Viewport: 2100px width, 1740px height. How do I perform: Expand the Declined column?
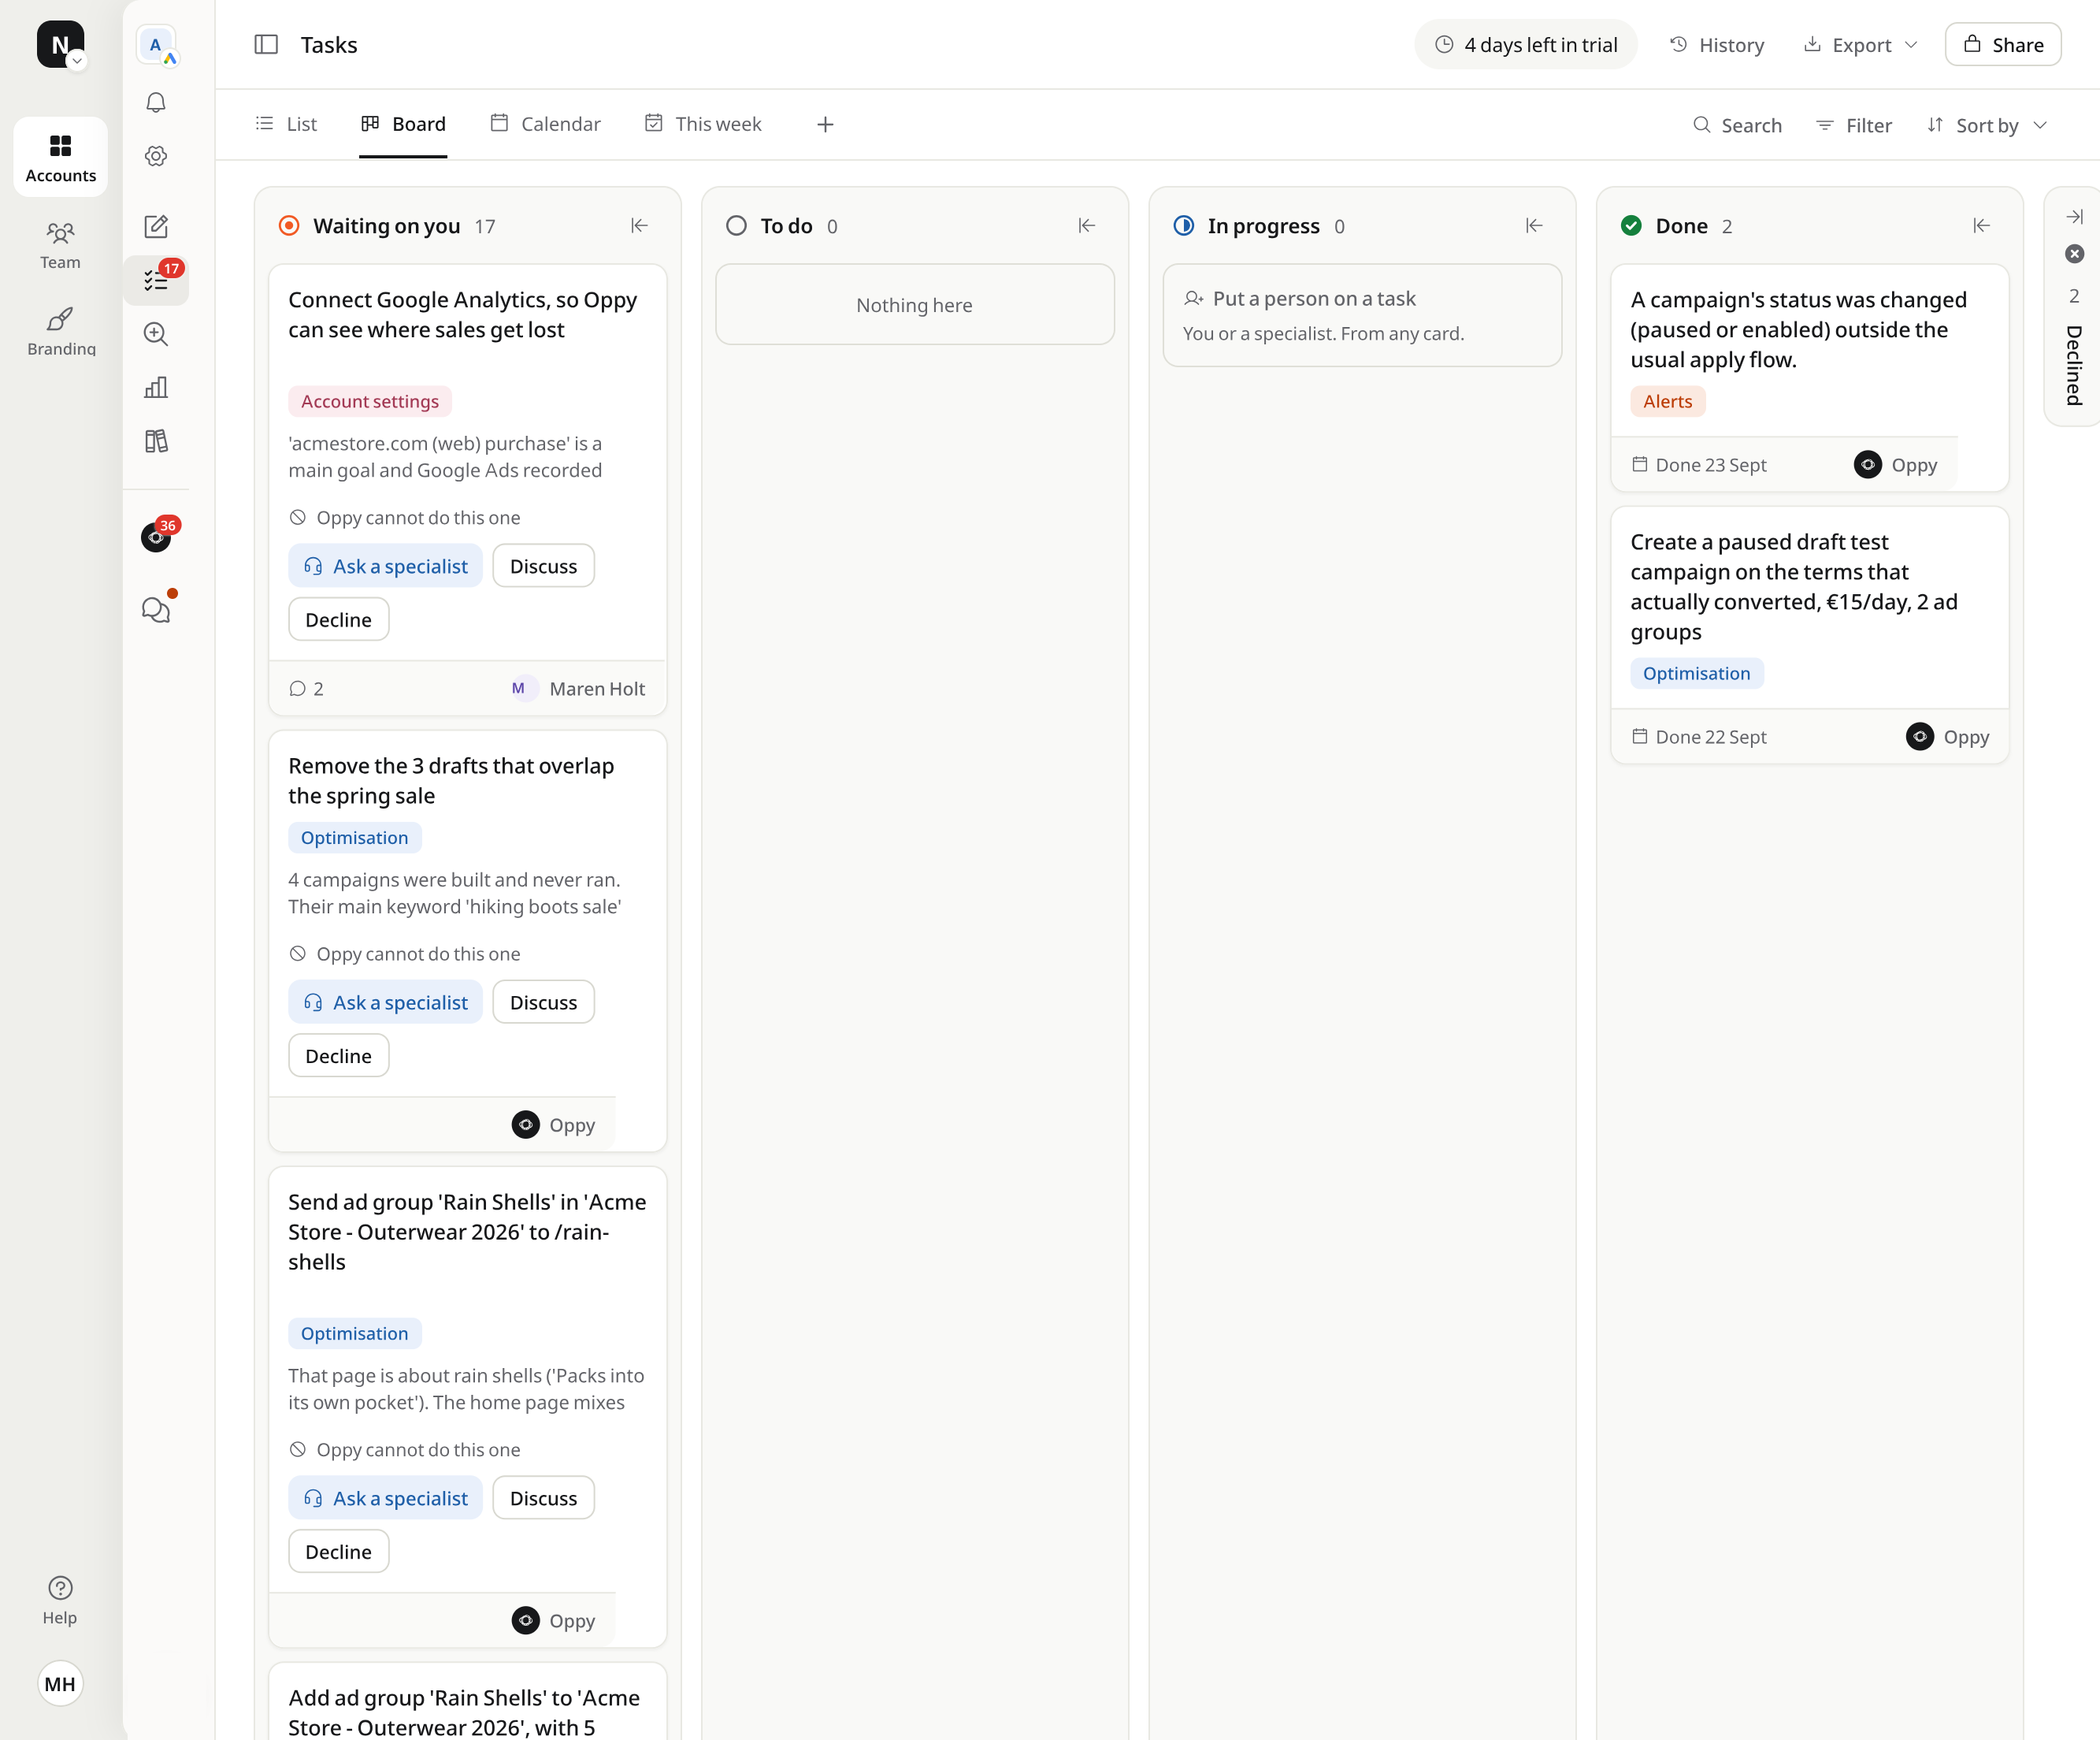click(x=2074, y=217)
